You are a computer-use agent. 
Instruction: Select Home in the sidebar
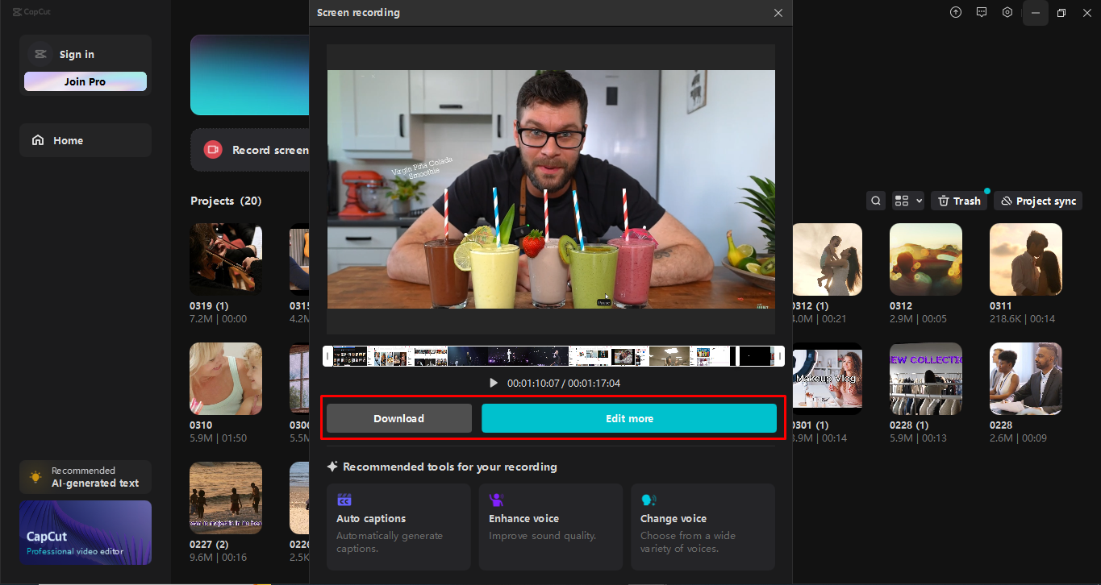point(69,139)
